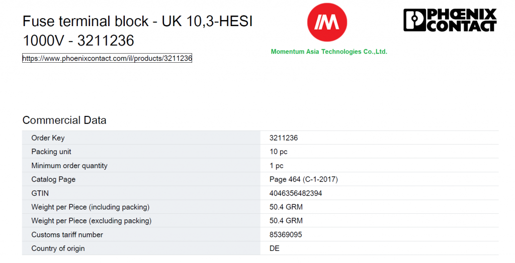Click Page 464 (C-1-2017) catalog value

click(x=303, y=179)
